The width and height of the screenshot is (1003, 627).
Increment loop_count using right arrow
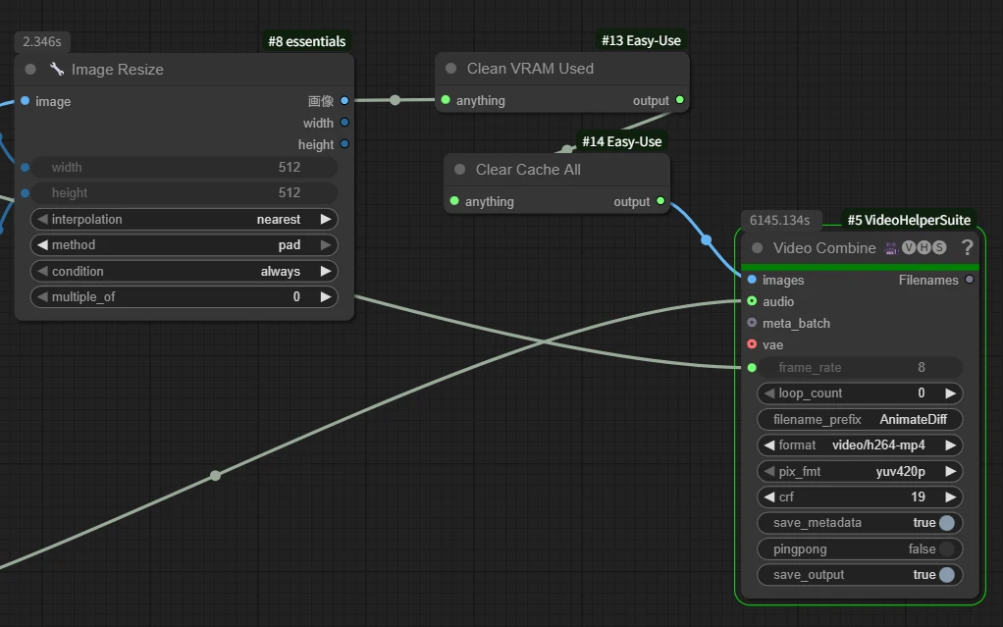(x=950, y=393)
